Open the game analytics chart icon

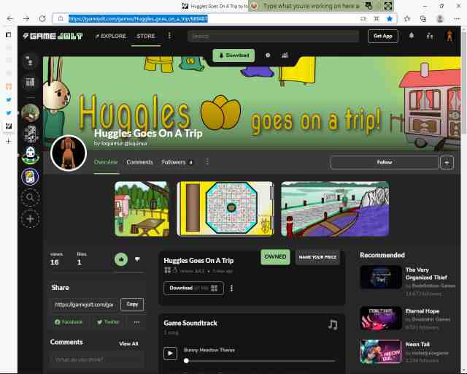coord(285,56)
